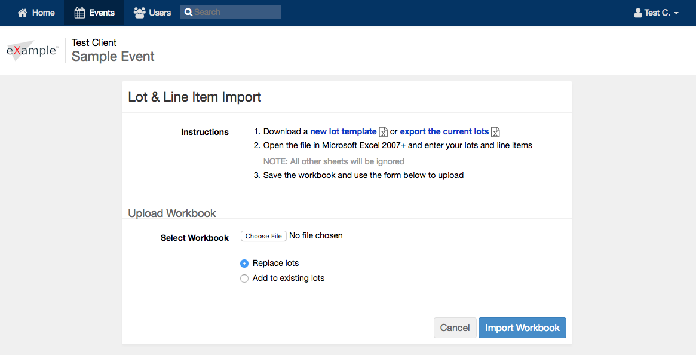This screenshot has height=355, width=696.
Task: Click the Events calendar icon
Action: [79, 13]
